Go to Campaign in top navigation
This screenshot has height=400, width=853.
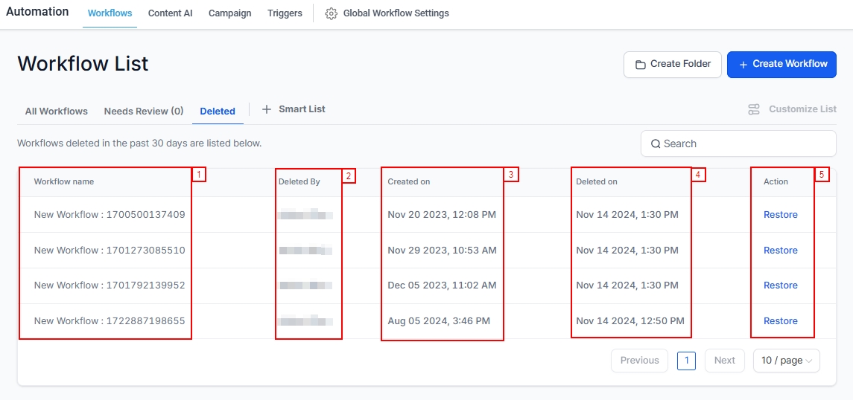[x=229, y=13]
